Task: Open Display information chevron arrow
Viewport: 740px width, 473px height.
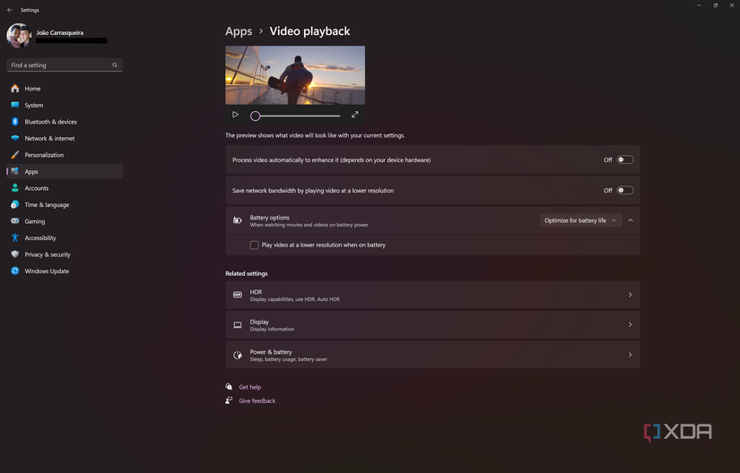Action: (x=630, y=324)
